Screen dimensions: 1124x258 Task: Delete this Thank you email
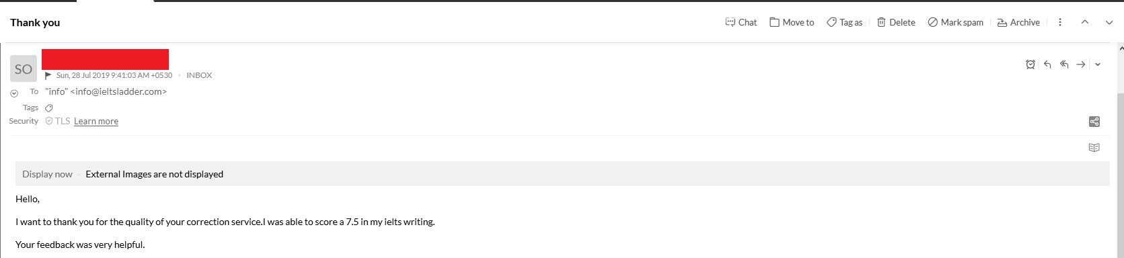point(896,22)
